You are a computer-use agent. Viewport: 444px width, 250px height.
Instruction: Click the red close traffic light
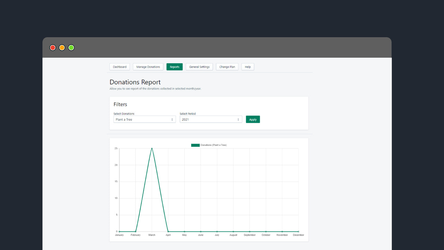point(53,48)
